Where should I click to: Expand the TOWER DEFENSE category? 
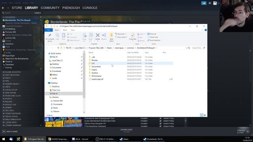click(x=4, y=114)
